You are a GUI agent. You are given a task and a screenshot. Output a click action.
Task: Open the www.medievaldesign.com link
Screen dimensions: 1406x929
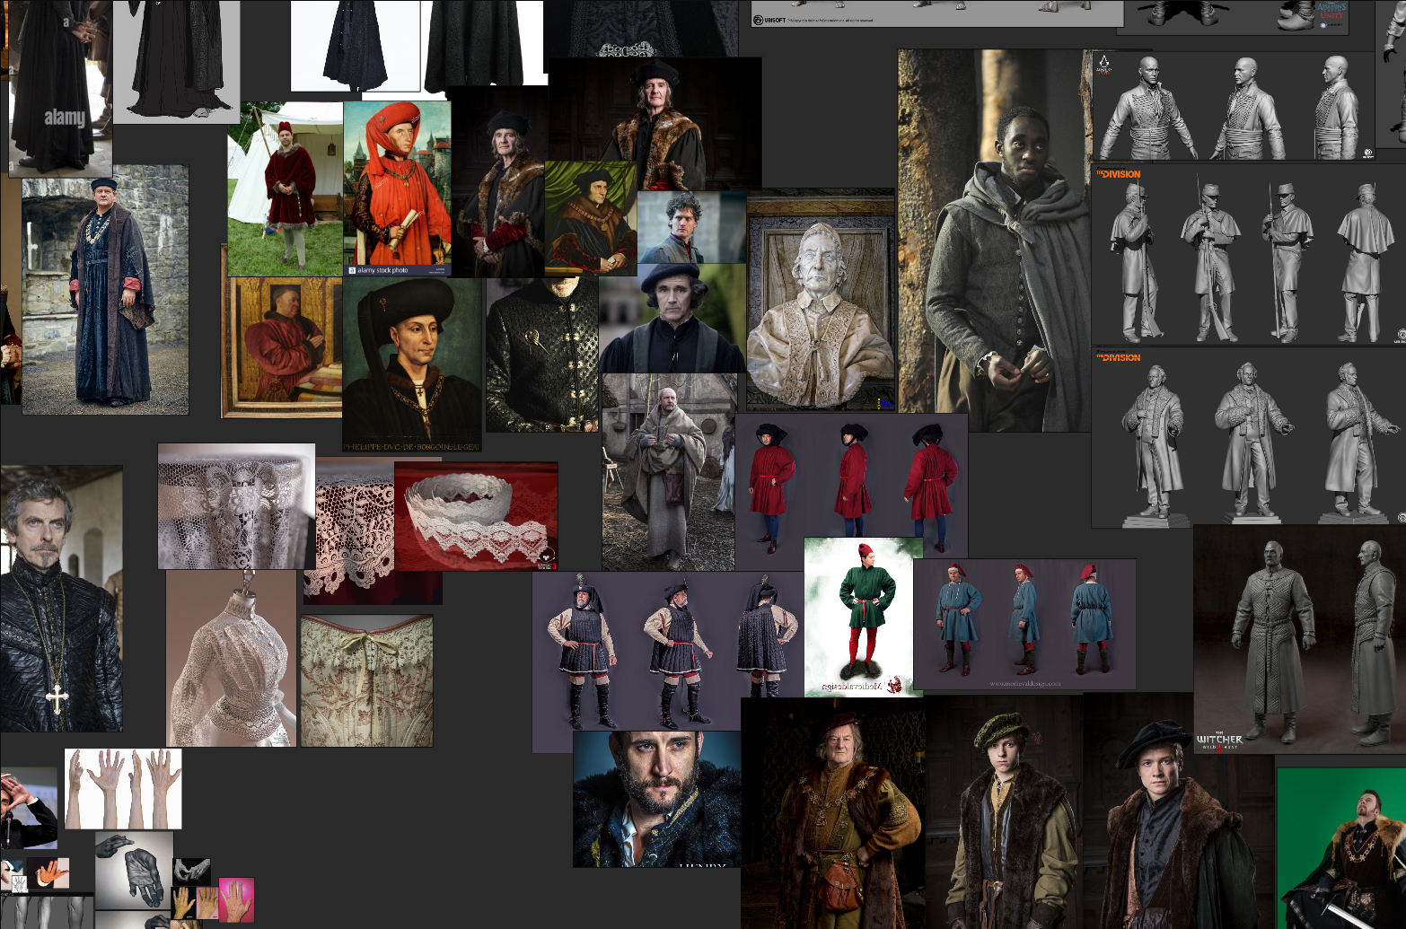click(1025, 684)
